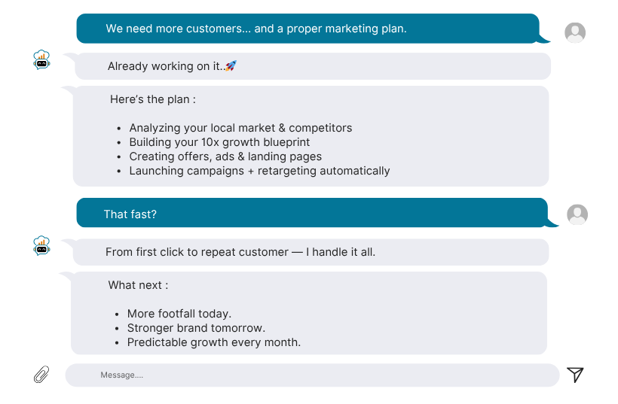Screen dimensions: 618x404
Task: Focus the Message input field
Action: tap(312, 375)
